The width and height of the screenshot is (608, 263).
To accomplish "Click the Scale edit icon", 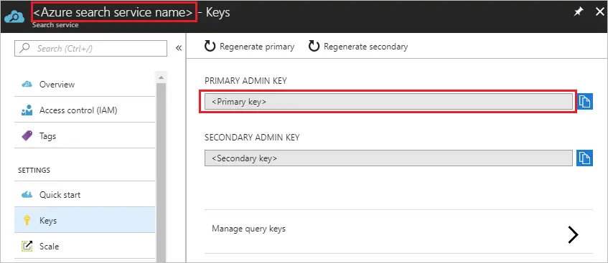I will [27, 246].
